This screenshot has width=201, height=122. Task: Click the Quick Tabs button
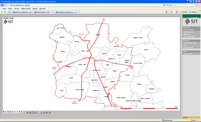pyautogui.click(x=9, y=12)
